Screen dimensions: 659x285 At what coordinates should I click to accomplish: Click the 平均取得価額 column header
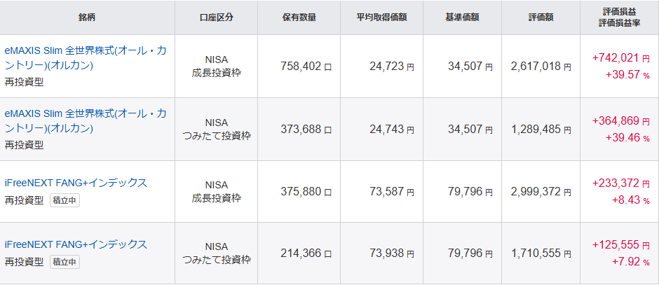click(382, 18)
